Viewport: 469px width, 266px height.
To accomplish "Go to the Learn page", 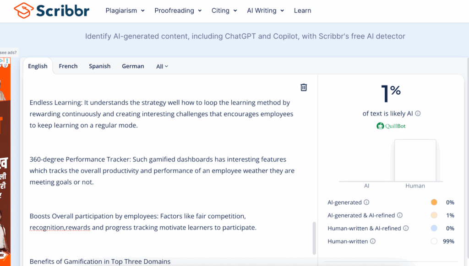I will [x=302, y=11].
